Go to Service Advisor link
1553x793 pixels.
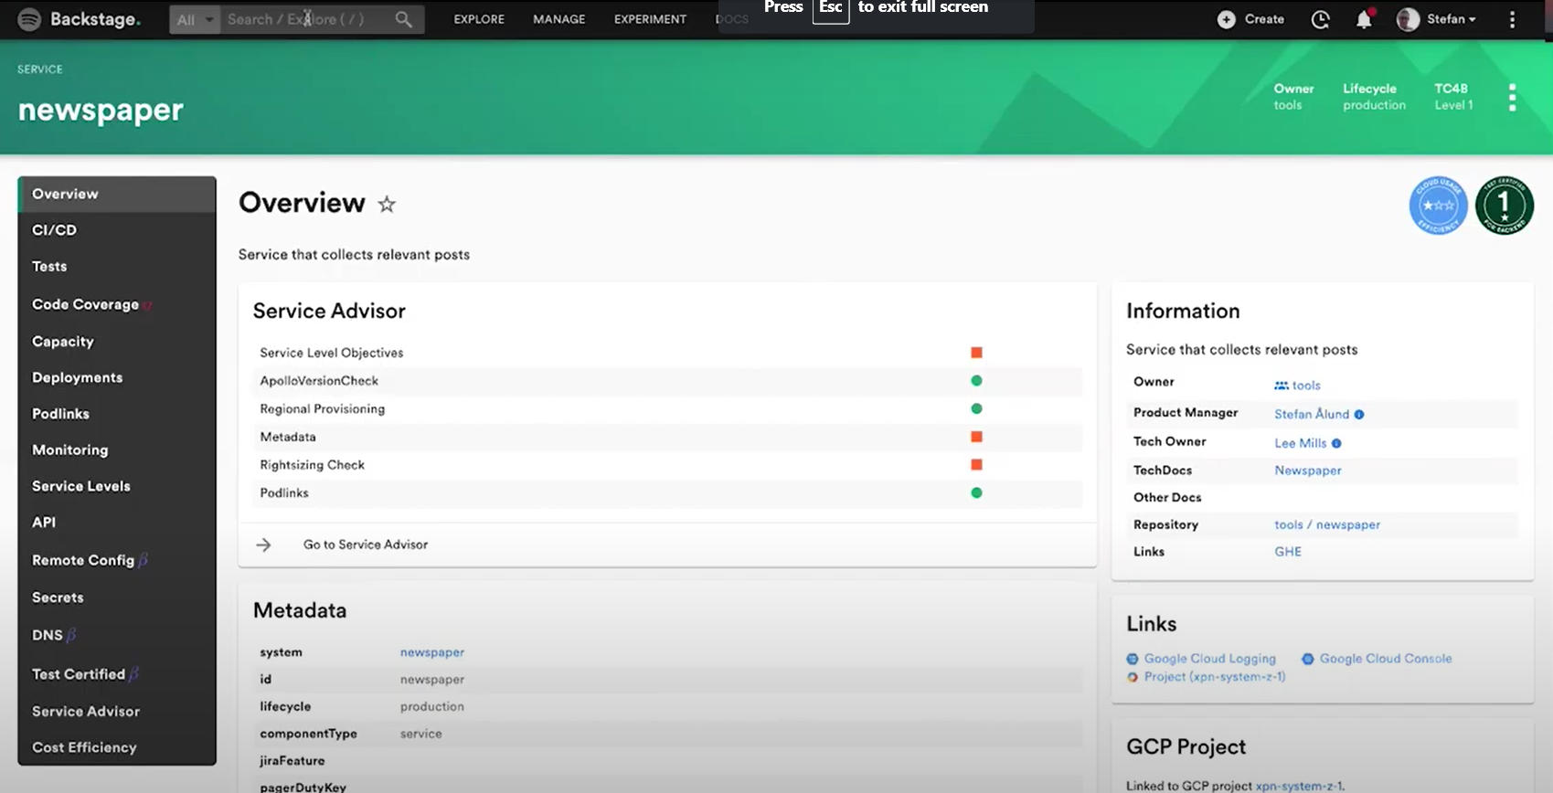[x=366, y=545]
